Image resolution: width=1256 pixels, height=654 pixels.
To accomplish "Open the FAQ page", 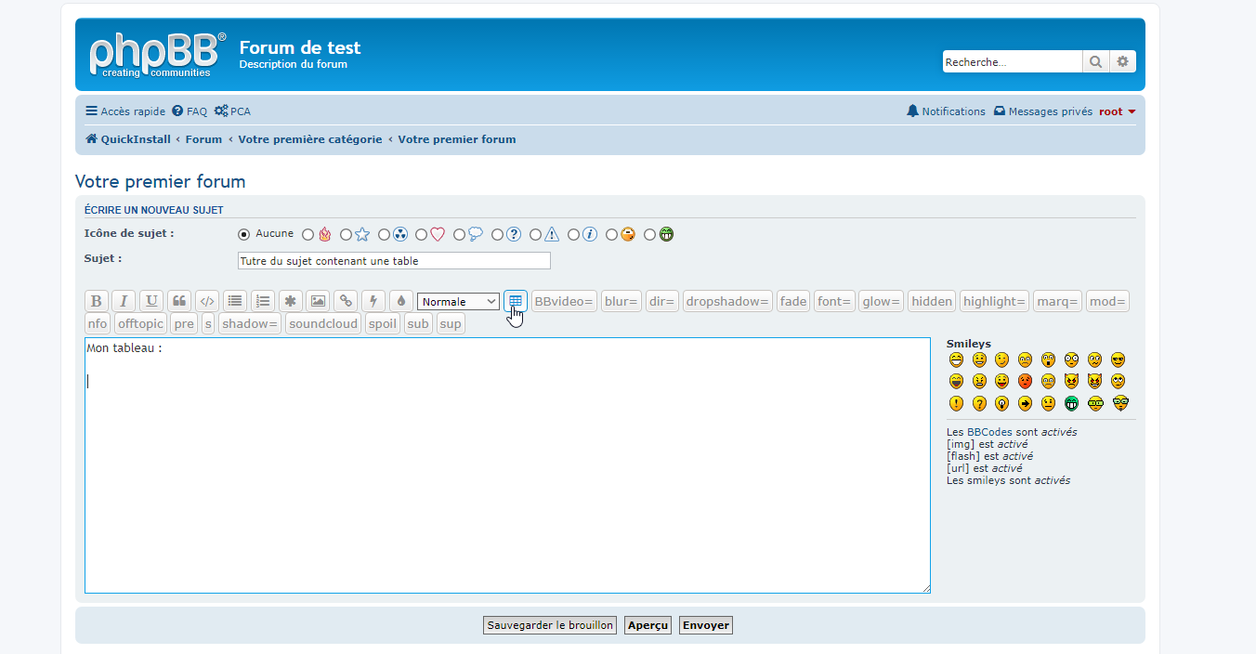I will pyautogui.click(x=190, y=111).
